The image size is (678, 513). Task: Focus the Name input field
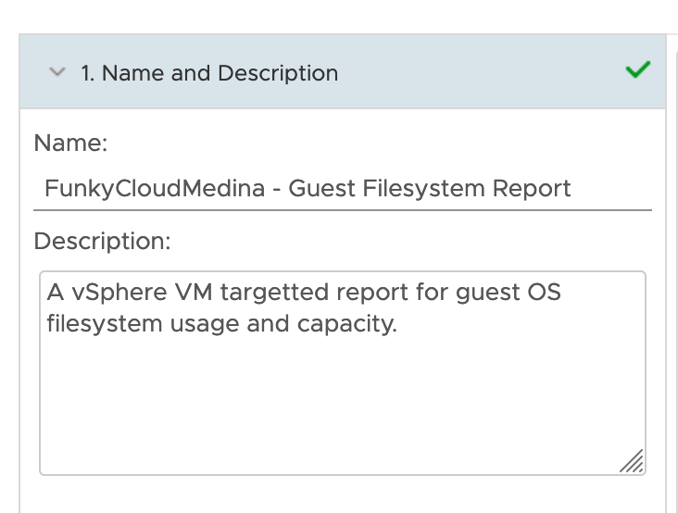(343, 189)
